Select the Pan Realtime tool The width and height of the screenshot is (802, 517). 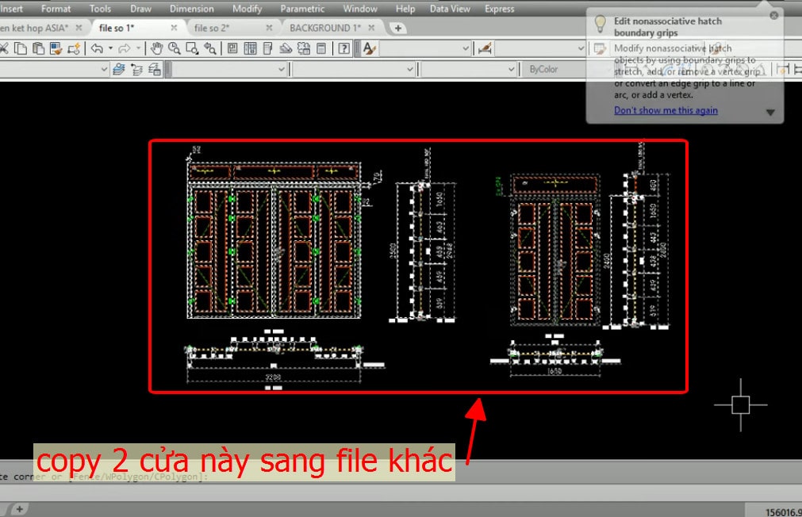(157, 48)
